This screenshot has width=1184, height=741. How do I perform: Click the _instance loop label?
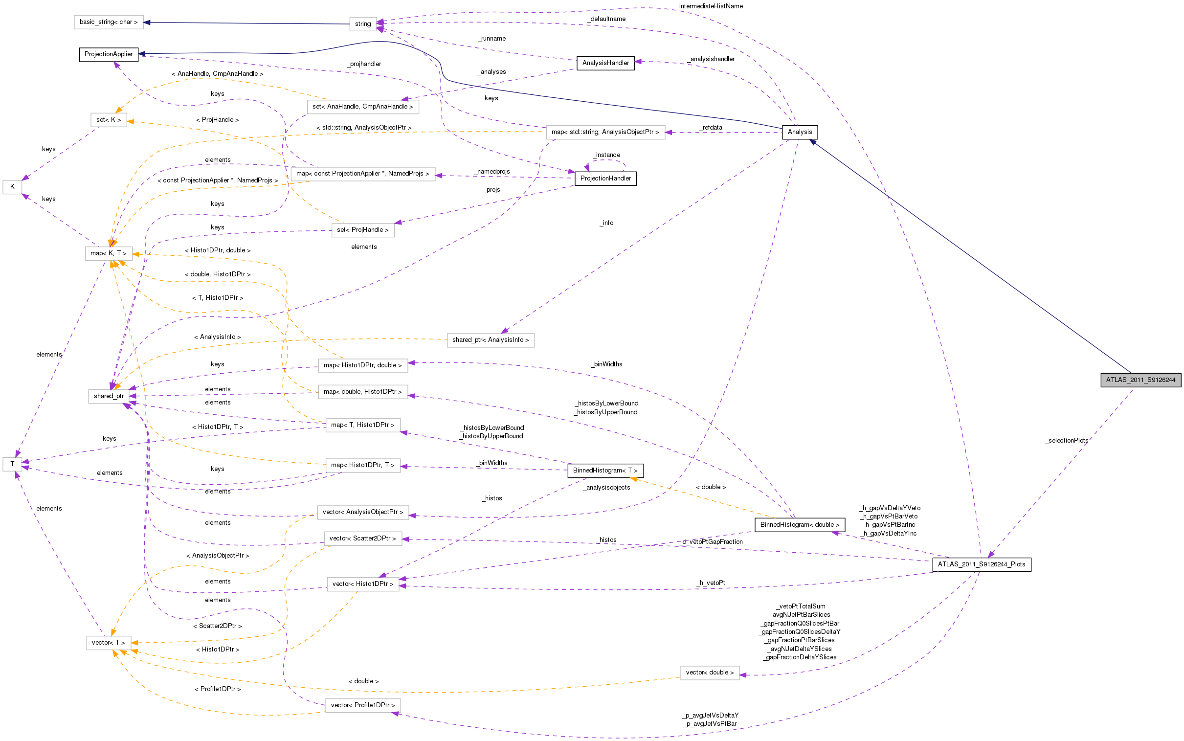click(x=606, y=155)
